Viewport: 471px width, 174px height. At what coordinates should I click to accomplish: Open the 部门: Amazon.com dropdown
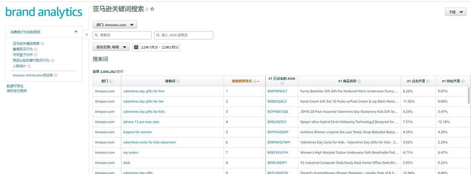[x=115, y=25]
